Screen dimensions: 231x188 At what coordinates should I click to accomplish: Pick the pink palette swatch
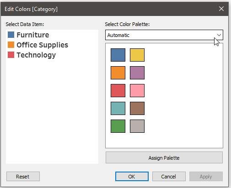[x=137, y=90]
